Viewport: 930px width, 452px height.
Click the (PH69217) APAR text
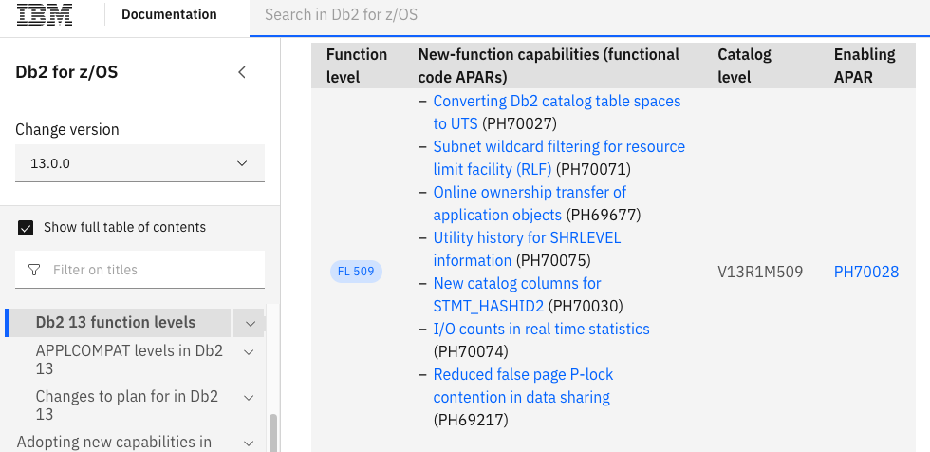coord(472,420)
